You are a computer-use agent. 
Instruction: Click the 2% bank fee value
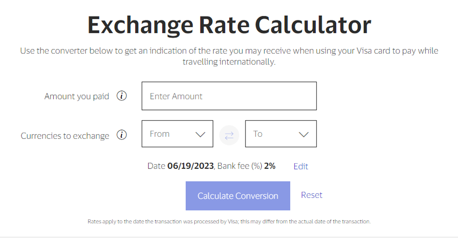[x=270, y=166]
